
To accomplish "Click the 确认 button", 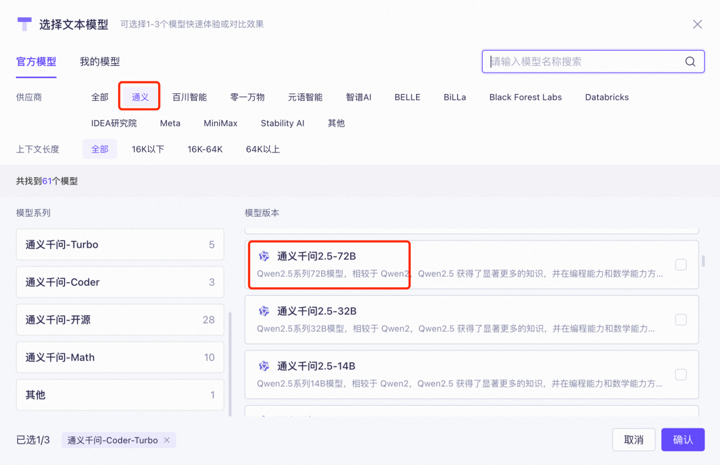I will (683, 440).
